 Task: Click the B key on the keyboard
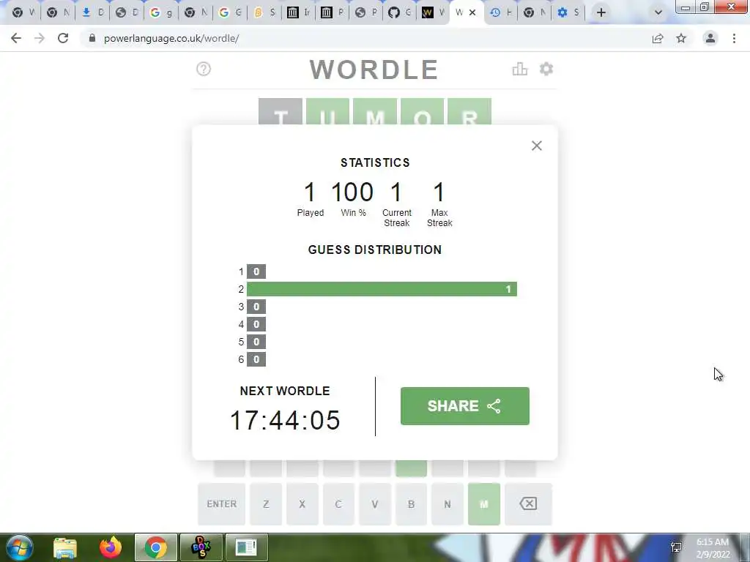[412, 503]
